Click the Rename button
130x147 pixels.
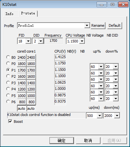(x=98, y=25)
